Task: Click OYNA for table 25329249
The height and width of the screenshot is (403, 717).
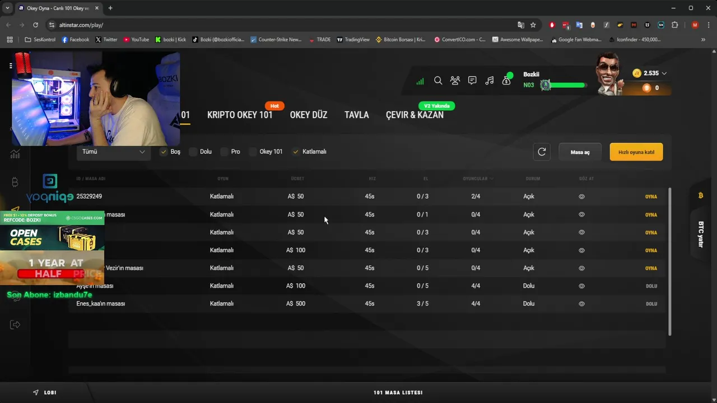Action: (651, 196)
